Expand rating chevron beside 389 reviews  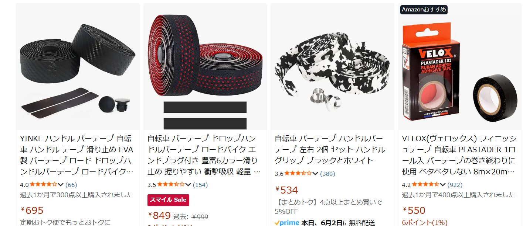315,173
